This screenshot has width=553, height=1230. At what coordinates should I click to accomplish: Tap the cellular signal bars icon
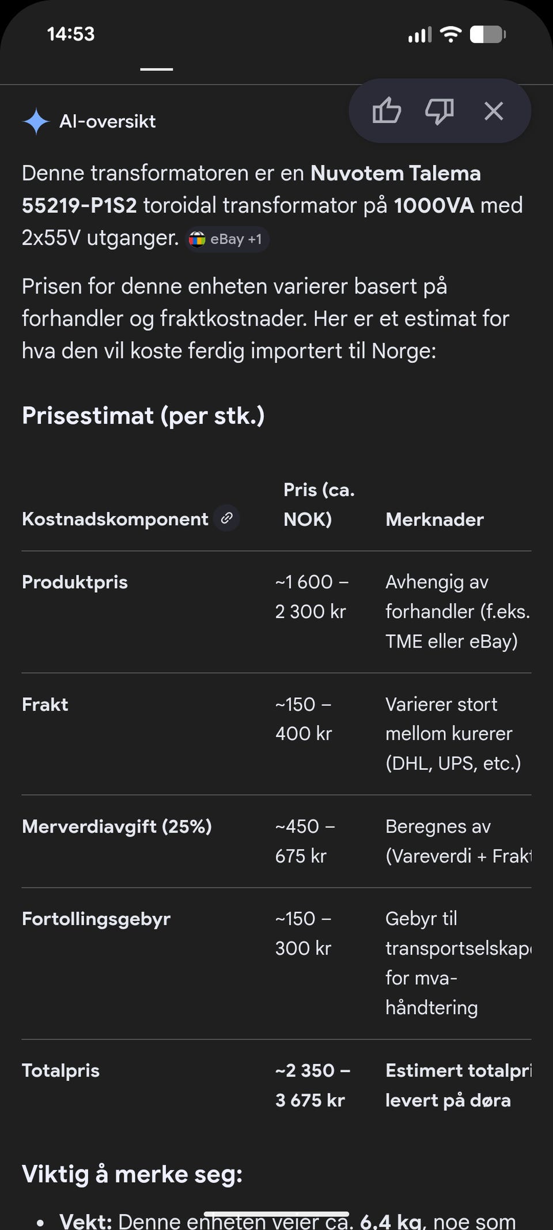click(420, 35)
